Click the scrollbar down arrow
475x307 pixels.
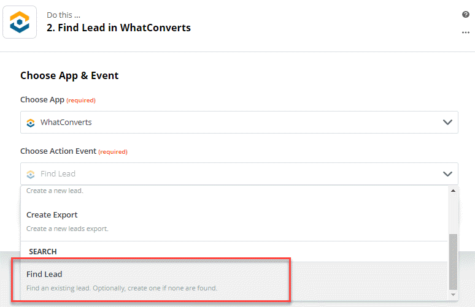click(x=453, y=295)
